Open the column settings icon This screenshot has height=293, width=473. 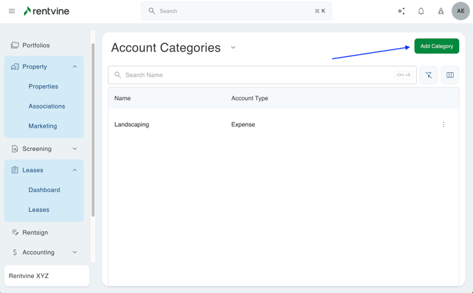point(450,75)
